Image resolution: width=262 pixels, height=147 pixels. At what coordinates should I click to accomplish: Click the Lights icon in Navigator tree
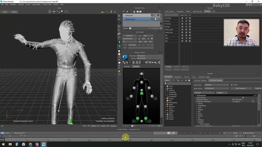[x=167, y=105]
